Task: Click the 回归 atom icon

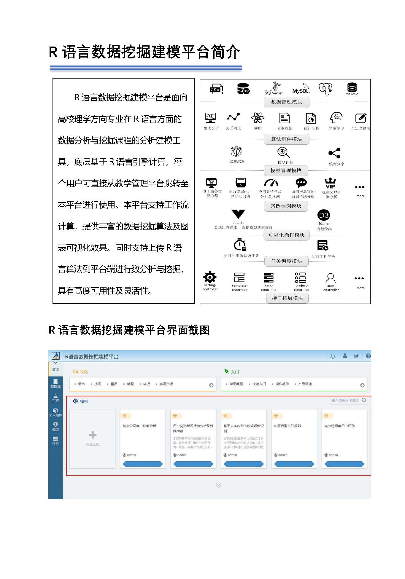Action: [258, 118]
